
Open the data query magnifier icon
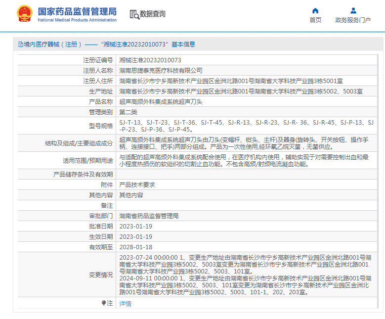point(134,14)
